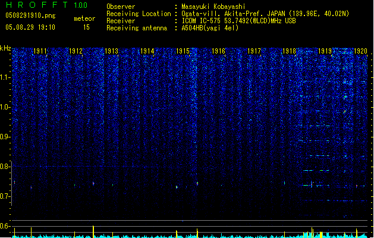Click the 0.8 kHz axis label
Viewport: 374px width, 238px height.
(5, 167)
